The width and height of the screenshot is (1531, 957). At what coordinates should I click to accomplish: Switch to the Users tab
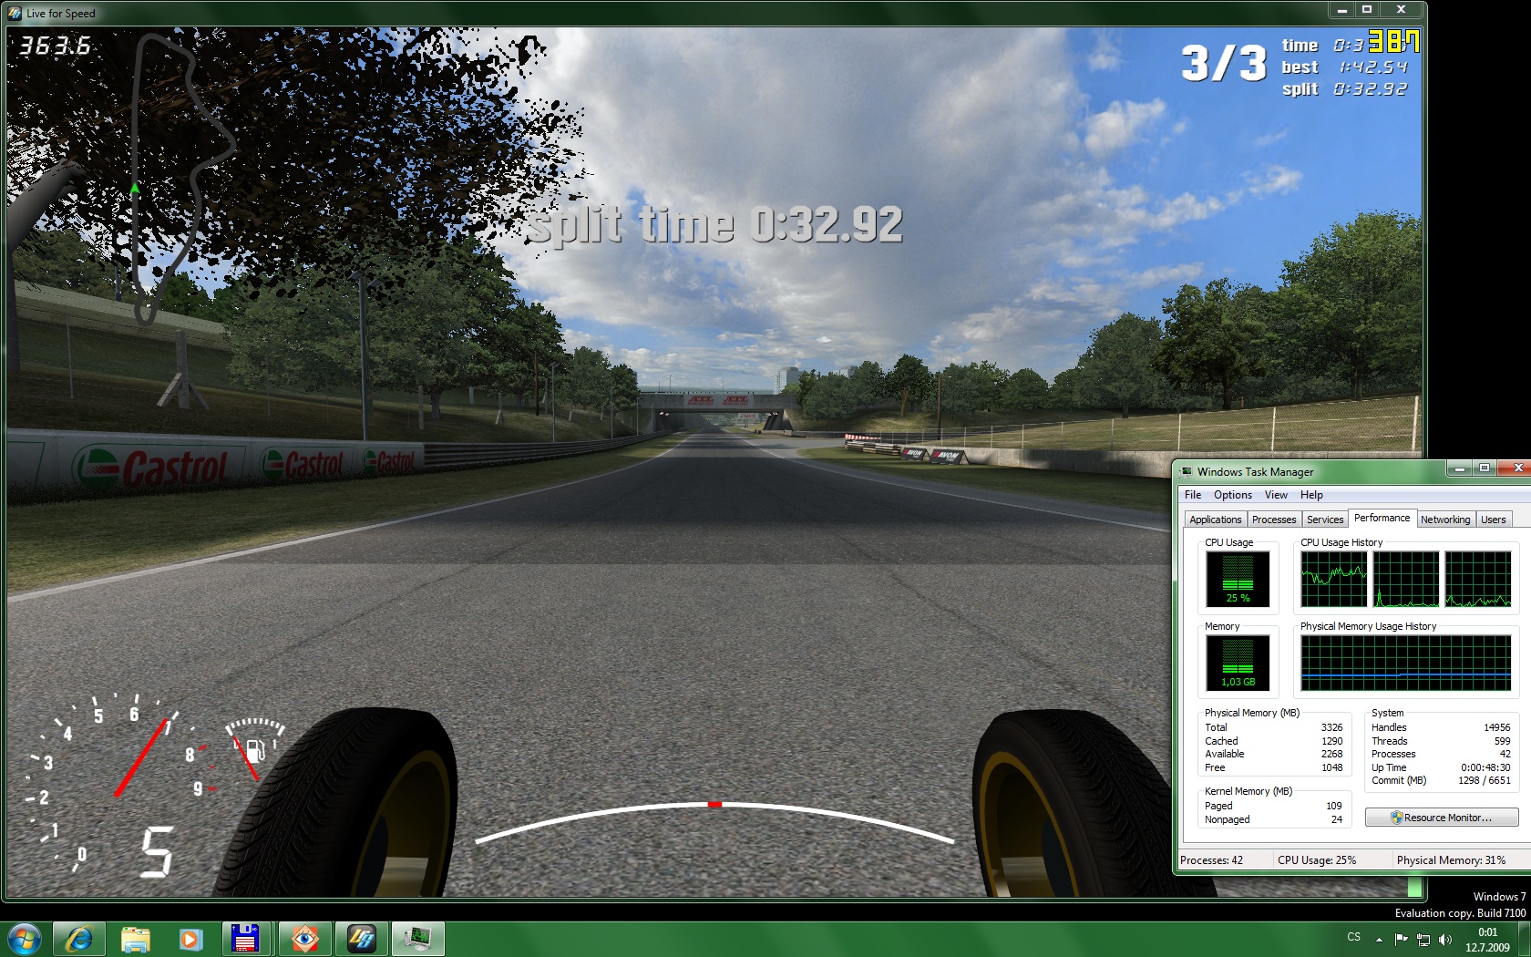(x=1494, y=520)
